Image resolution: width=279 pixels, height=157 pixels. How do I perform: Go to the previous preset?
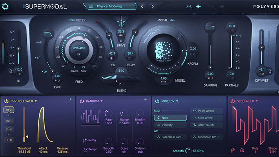[x=142, y=6]
